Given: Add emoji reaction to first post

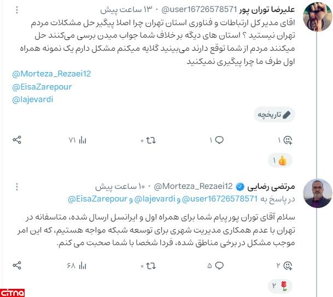Looking at the screenshot, I should (285, 140).
